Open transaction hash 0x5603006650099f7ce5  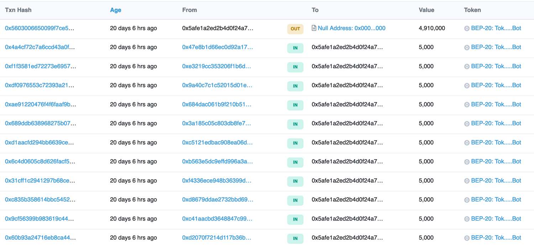click(x=40, y=28)
